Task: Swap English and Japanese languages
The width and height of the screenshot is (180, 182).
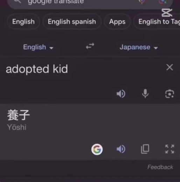Action: [x=90, y=46]
